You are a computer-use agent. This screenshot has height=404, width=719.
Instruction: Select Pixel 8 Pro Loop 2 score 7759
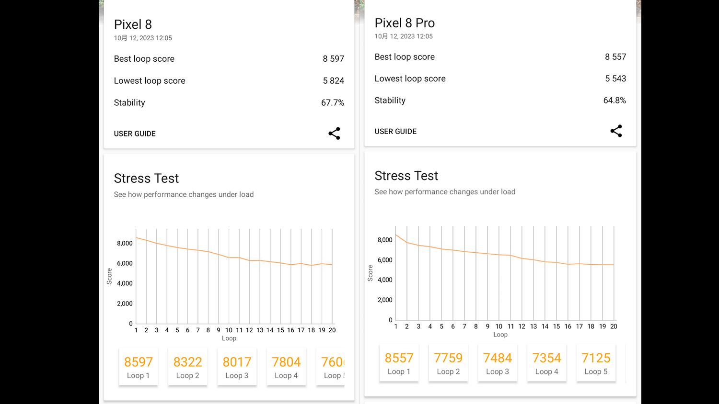pyautogui.click(x=448, y=363)
